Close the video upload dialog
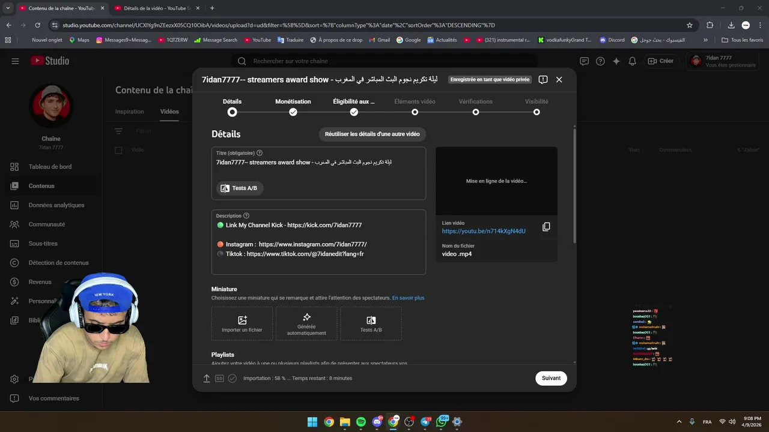 coord(559,79)
